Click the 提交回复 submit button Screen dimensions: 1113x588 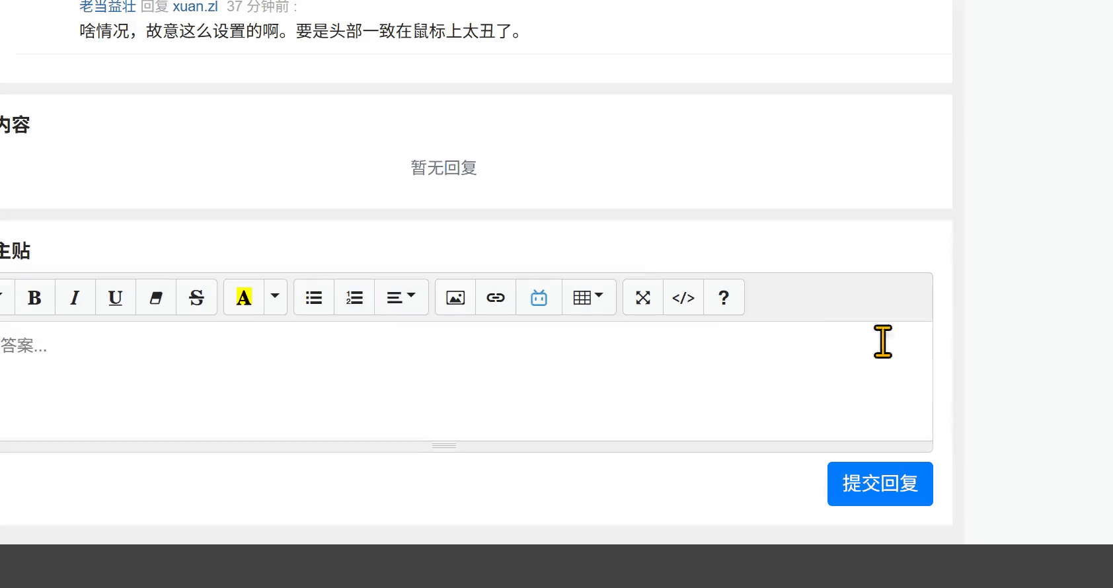coord(880,484)
